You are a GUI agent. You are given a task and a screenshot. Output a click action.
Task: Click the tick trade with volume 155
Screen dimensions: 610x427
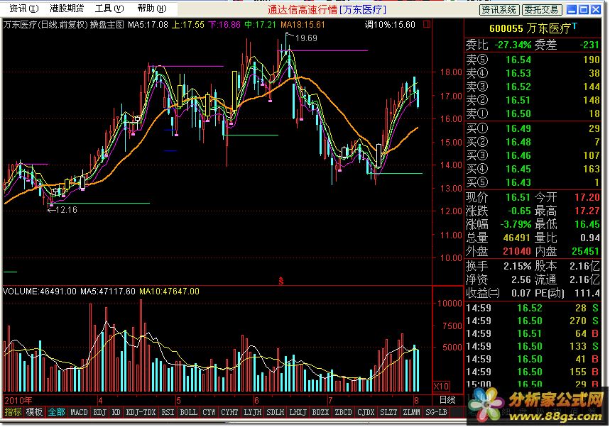coord(578,372)
